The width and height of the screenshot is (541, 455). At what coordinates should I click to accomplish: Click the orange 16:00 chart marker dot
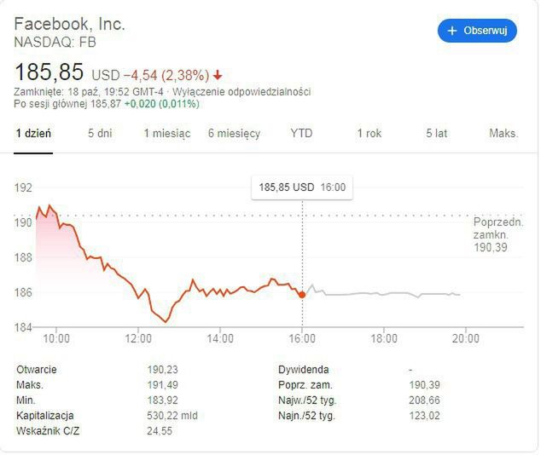[x=302, y=294]
